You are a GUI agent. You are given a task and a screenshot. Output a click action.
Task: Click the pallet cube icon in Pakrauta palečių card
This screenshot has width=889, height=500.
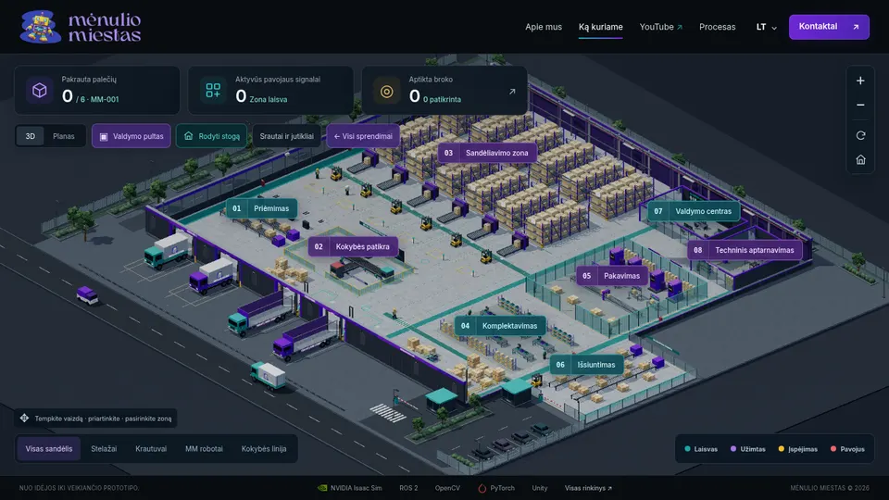(39, 90)
